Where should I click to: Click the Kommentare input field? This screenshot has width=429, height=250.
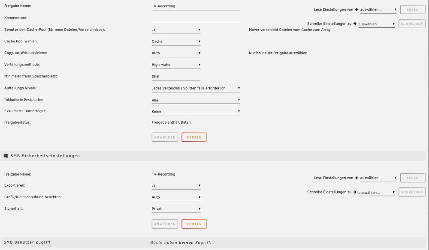[196, 18]
